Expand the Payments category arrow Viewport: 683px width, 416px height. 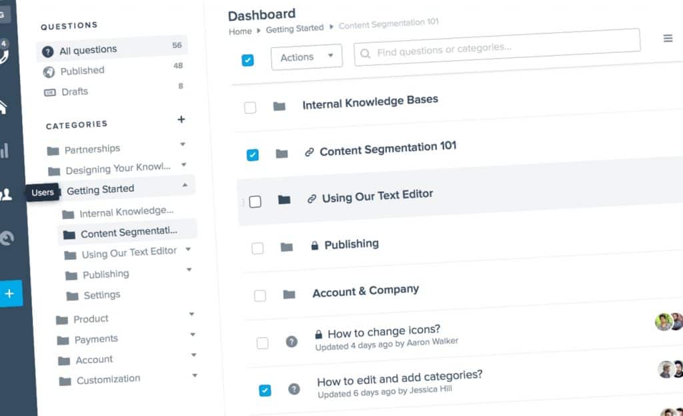193,335
